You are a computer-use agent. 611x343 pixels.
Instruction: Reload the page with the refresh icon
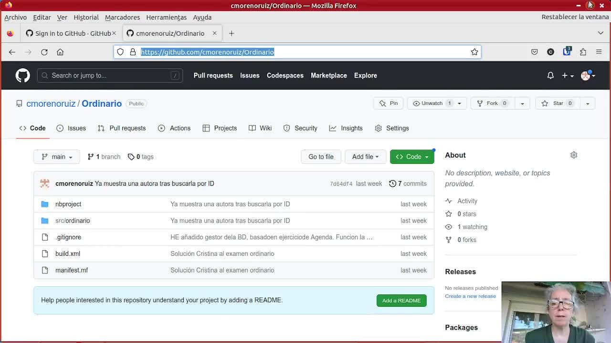44,52
